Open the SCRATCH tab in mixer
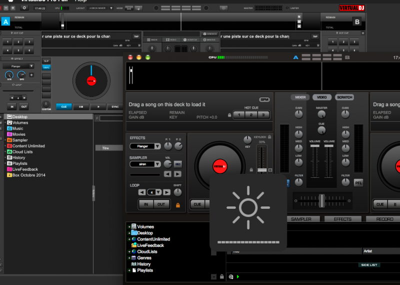The image size is (400, 285). [344, 97]
